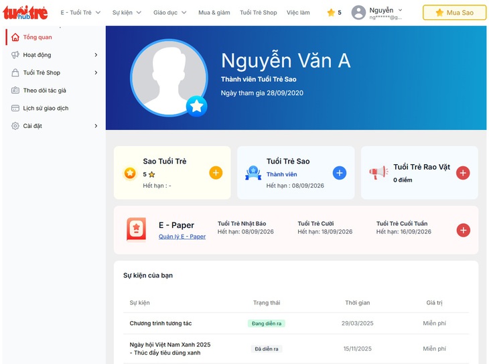Viewport: 489px width, 364px height.
Task: Click the red plus on E-Paper card
Action: [463, 230]
